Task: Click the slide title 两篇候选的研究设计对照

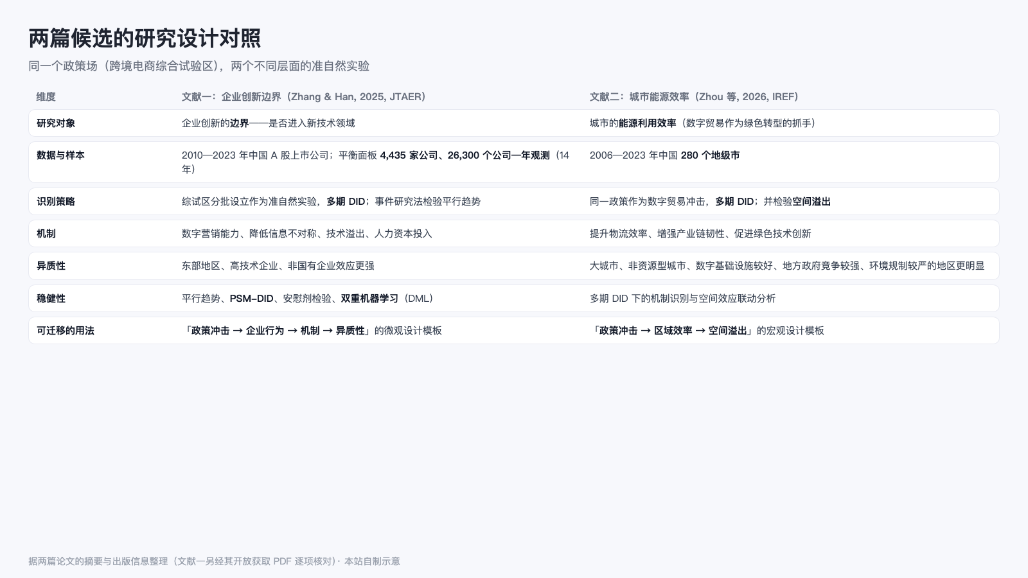Action: [x=145, y=39]
